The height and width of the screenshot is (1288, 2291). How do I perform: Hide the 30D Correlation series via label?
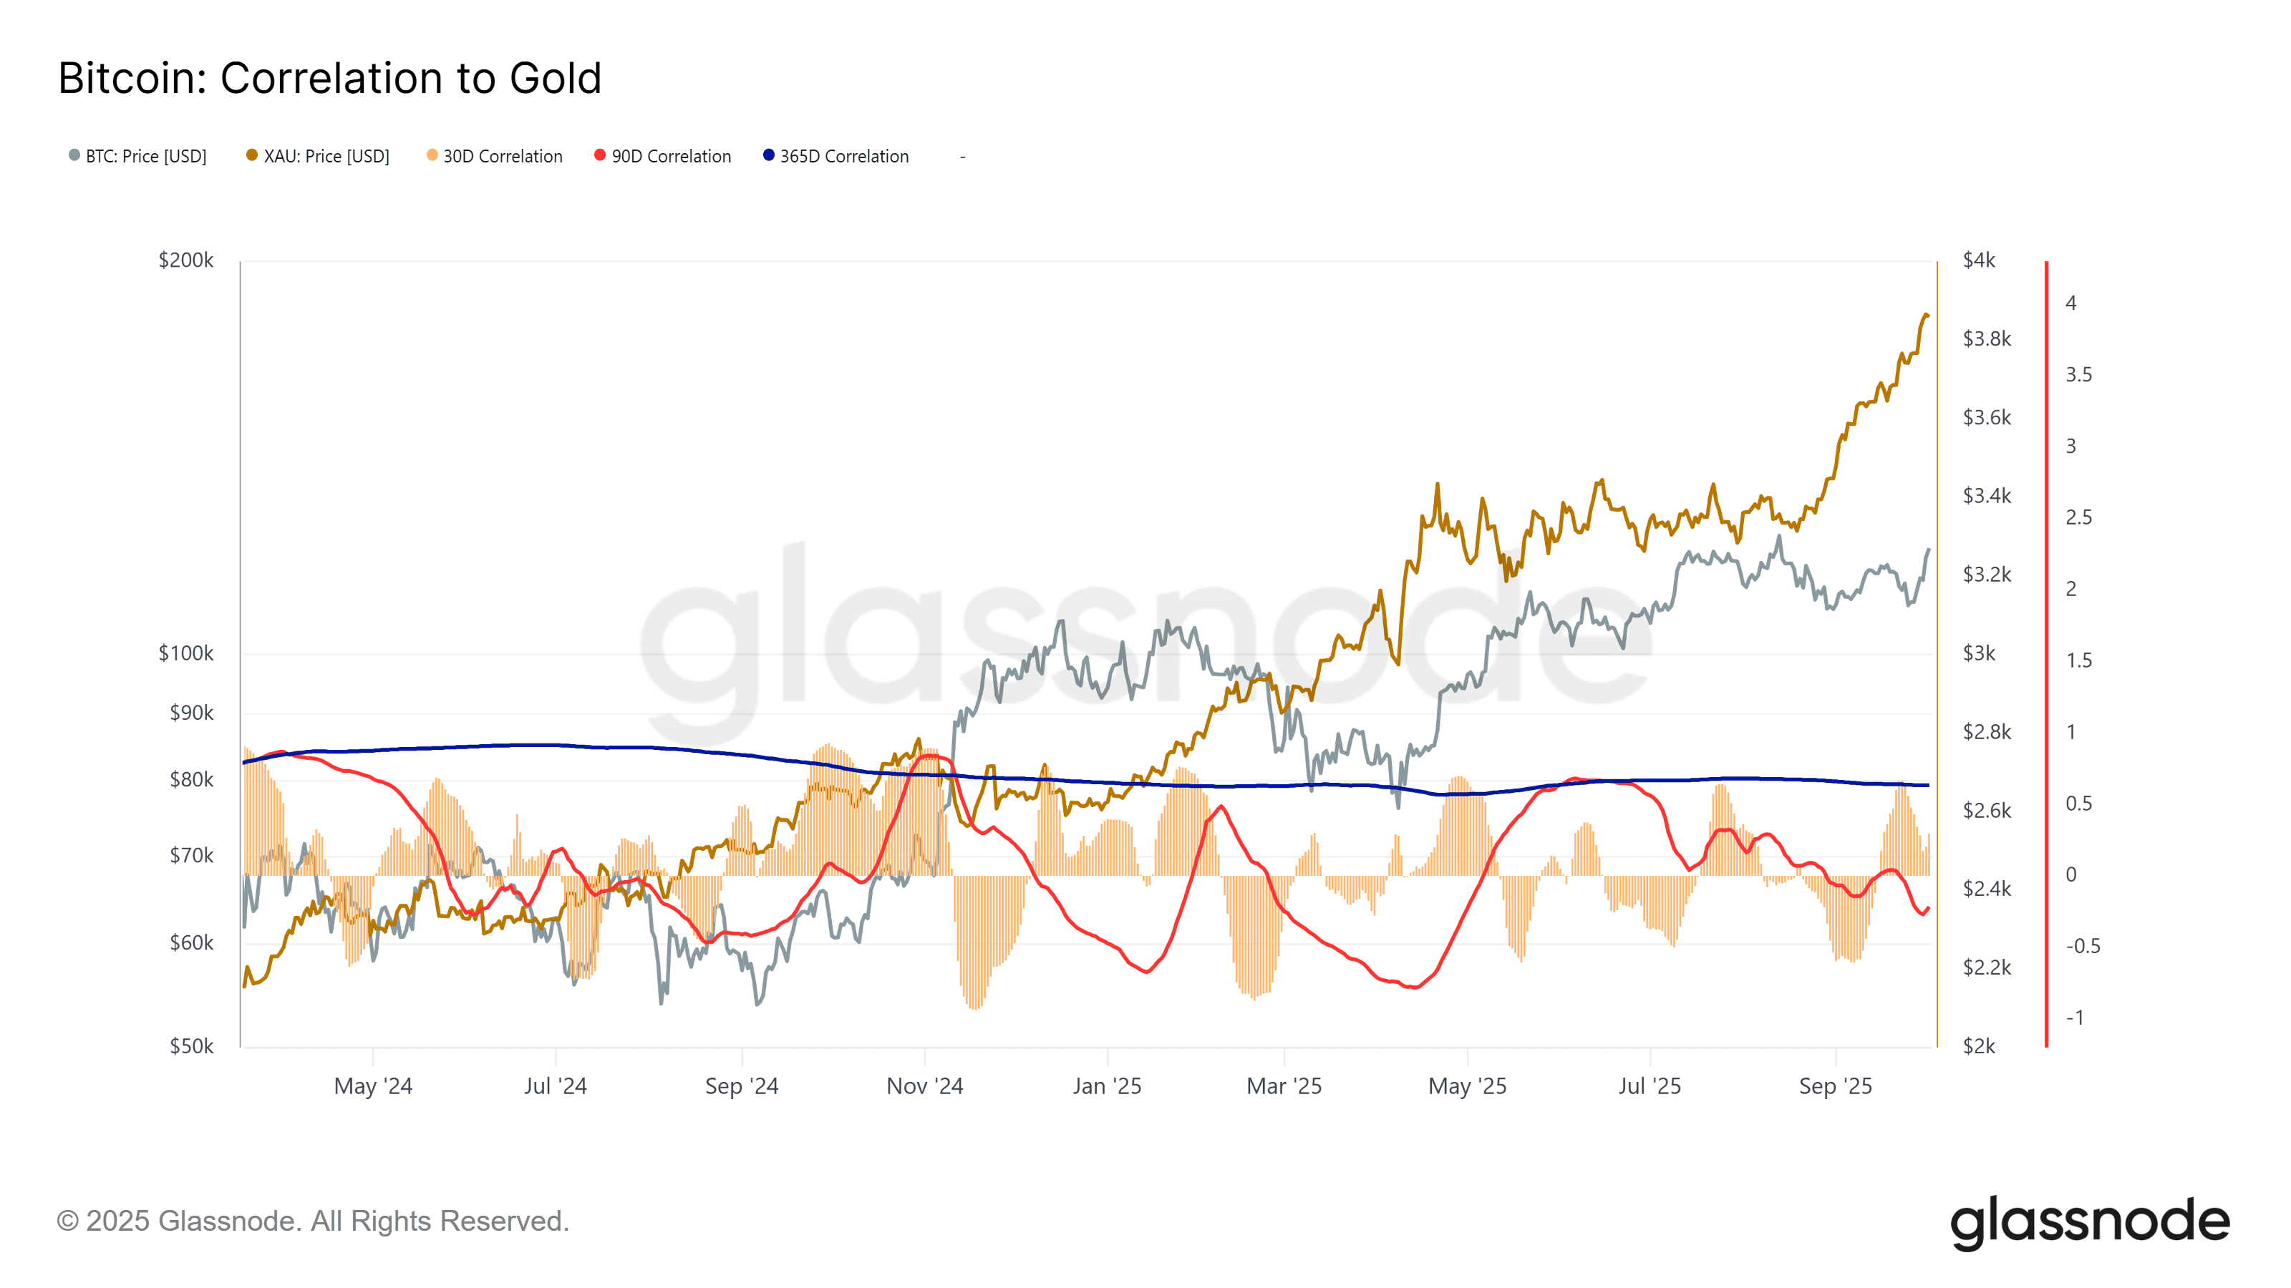pos(503,157)
